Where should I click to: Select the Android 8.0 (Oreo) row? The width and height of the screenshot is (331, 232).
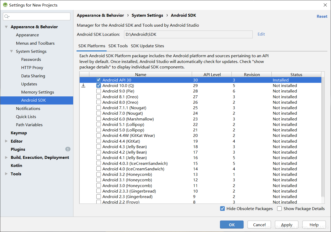coord(200,102)
